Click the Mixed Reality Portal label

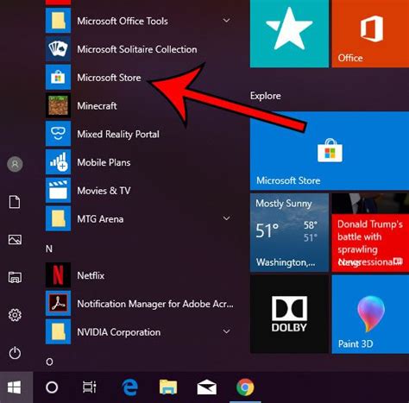118,135
